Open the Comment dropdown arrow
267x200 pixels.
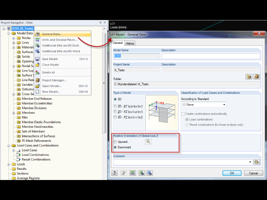pos(250,162)
